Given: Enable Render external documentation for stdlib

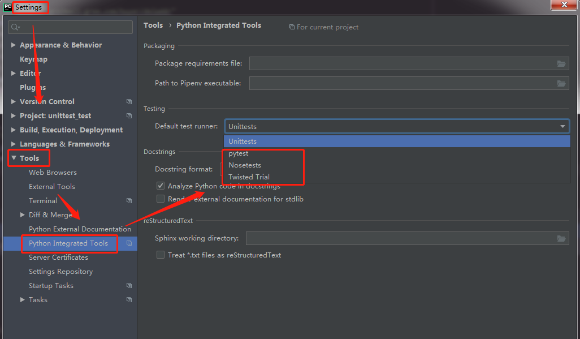Looking at the screenshot, I should [161, 199].
